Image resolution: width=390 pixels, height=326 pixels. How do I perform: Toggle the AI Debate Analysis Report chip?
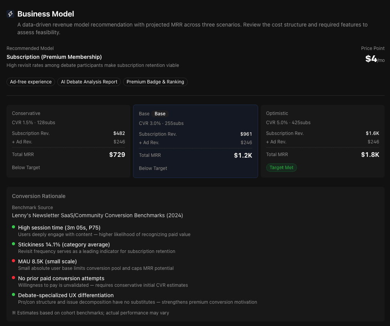(x=89, y=82)
